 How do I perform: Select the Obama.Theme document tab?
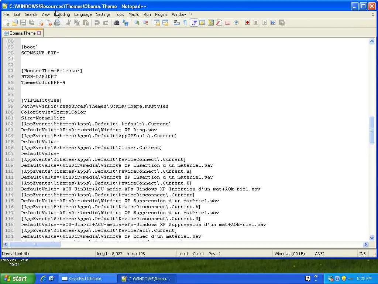point(23,33)
